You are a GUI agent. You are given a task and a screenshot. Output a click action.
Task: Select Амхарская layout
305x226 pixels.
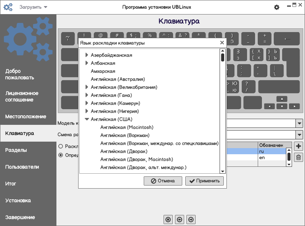103,71
